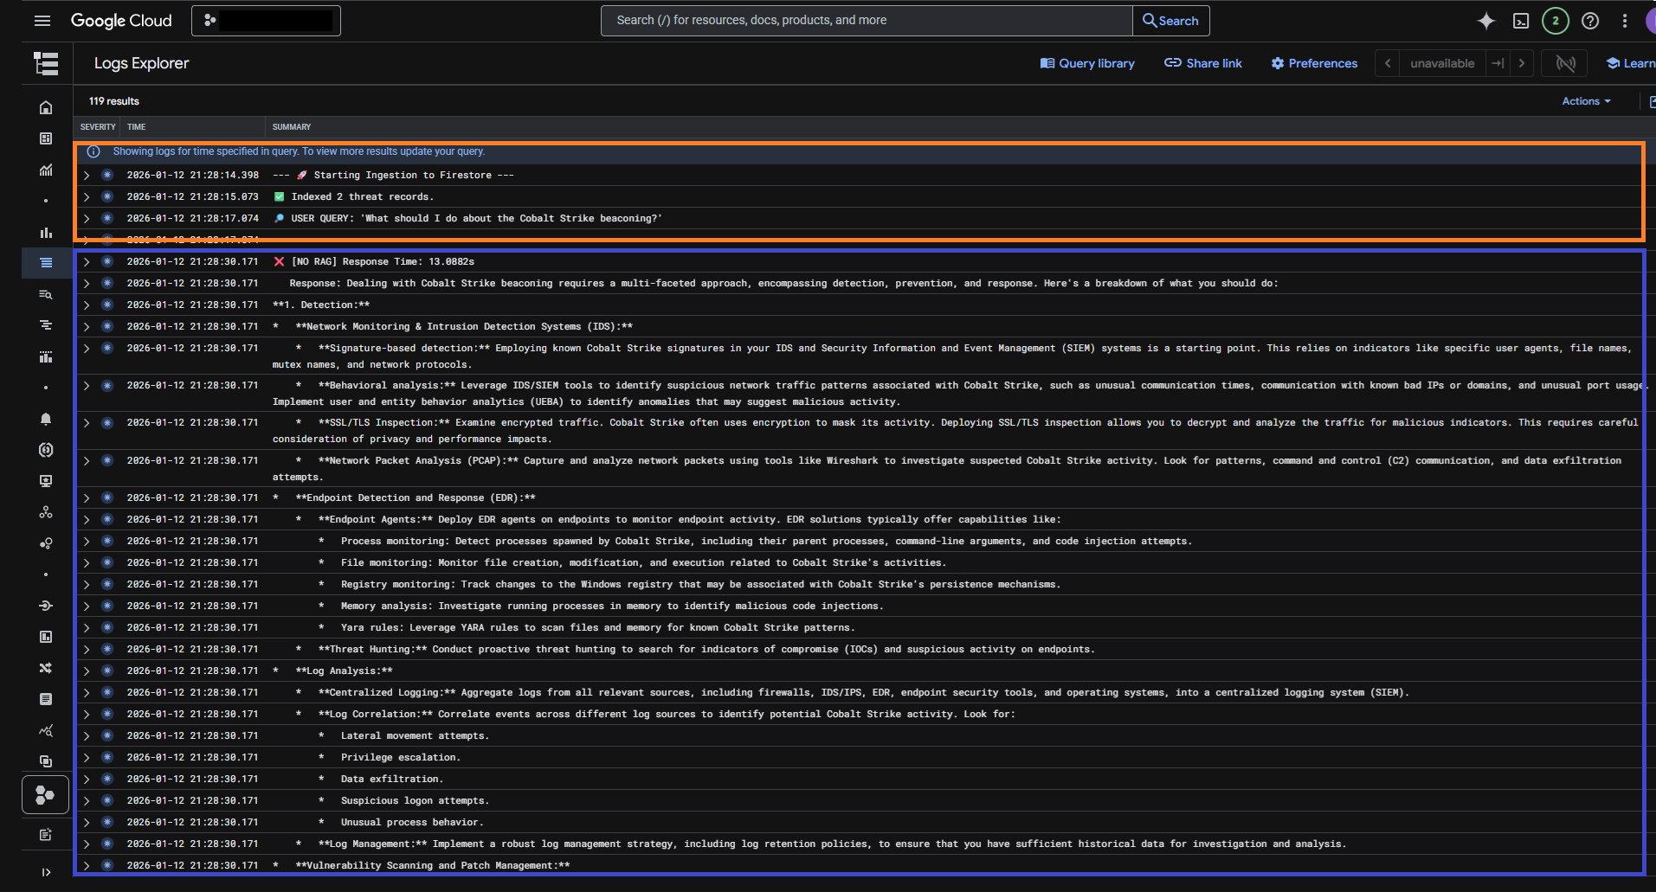Expand the 'Starting Ingestion to Firestore' log entry
The height and width of the screenshot is (892, 1656).
87,176
